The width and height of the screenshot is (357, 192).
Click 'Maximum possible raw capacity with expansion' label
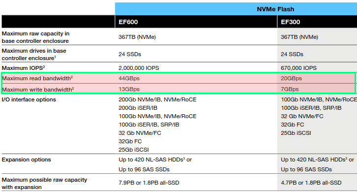(x=44, y=183)
